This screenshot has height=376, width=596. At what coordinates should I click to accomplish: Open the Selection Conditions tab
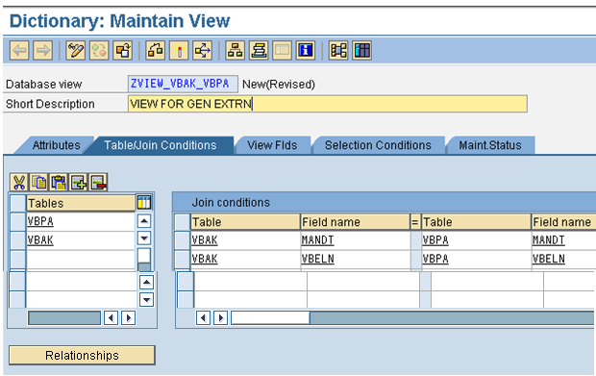point(378,145)
